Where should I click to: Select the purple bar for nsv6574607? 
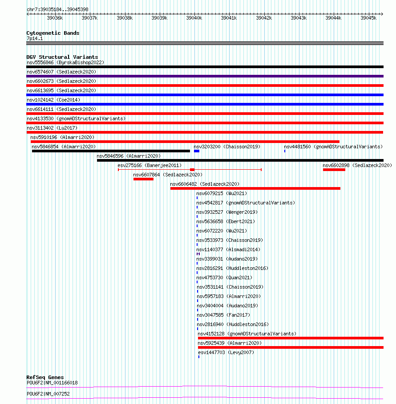pos(205,76)
